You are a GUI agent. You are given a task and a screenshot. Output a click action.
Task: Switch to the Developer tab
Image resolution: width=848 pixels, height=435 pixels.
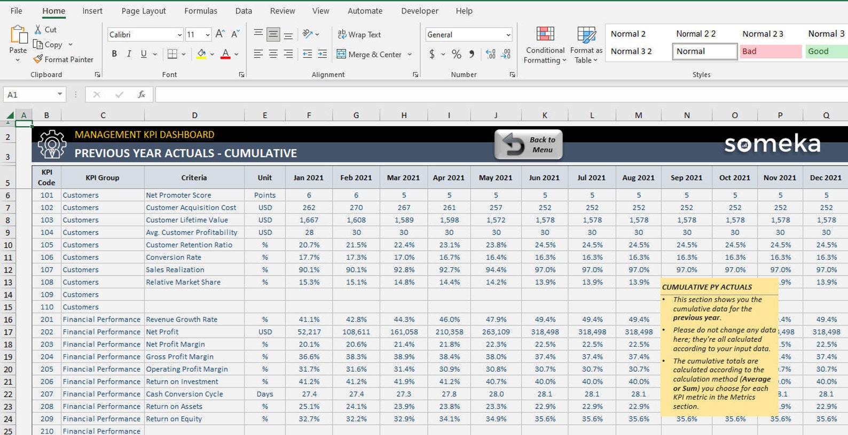[420, 11]
